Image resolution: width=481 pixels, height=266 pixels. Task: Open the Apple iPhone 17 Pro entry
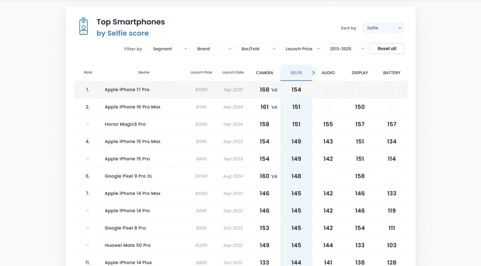coord(127,90)
